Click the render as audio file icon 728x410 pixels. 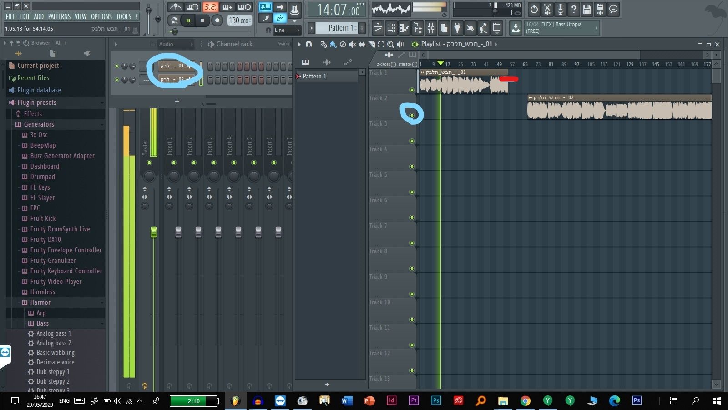pos(600,9)
